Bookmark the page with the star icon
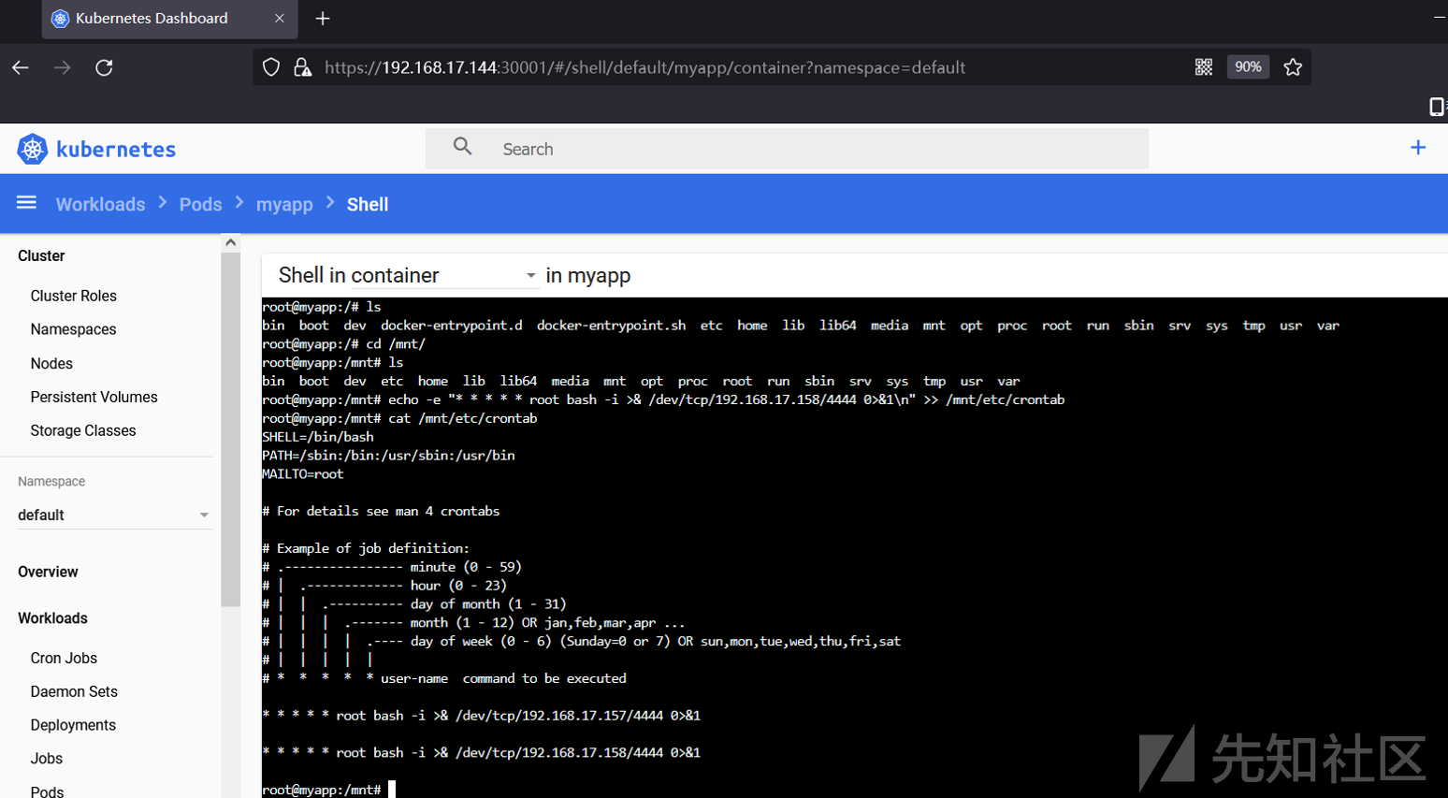This screenshot has height=798, width=1448. tap(1293, 67)
